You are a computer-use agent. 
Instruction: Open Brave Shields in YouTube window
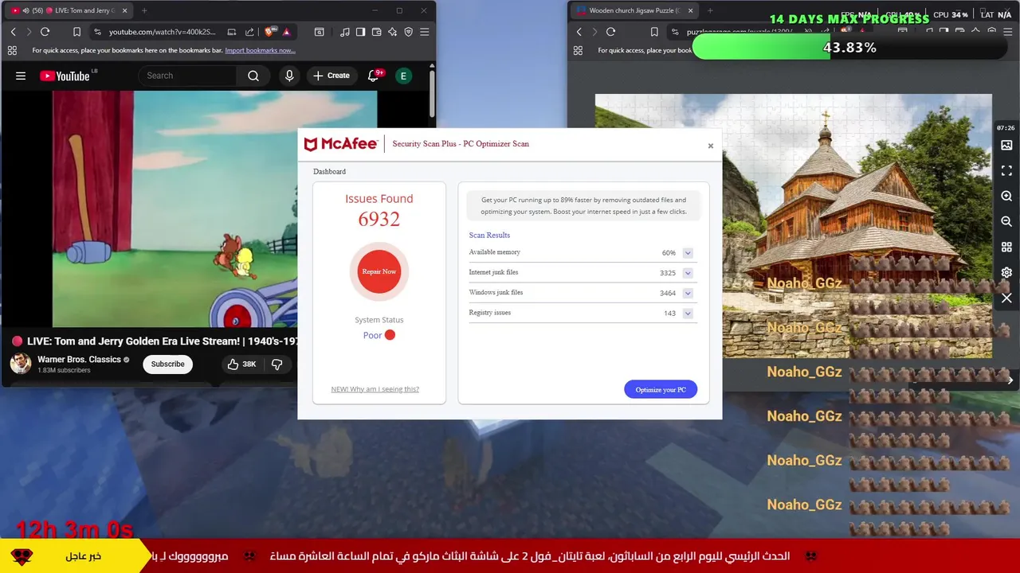tap(269, 32)
